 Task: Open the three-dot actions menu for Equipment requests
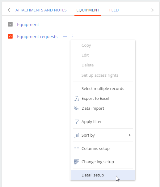click(x=73, y=36)
